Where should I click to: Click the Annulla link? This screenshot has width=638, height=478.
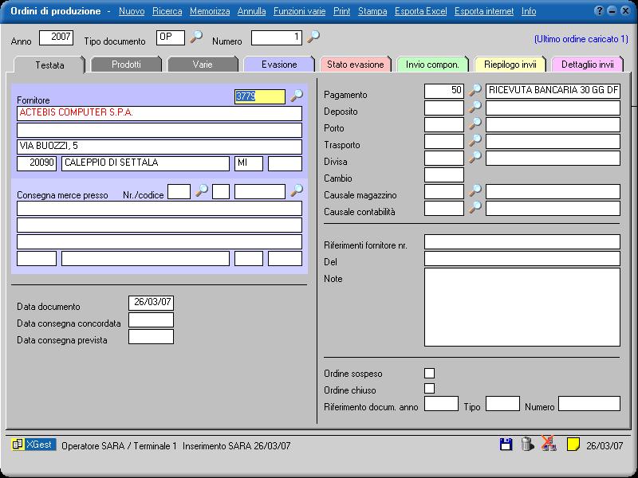(x=251, y=11)
